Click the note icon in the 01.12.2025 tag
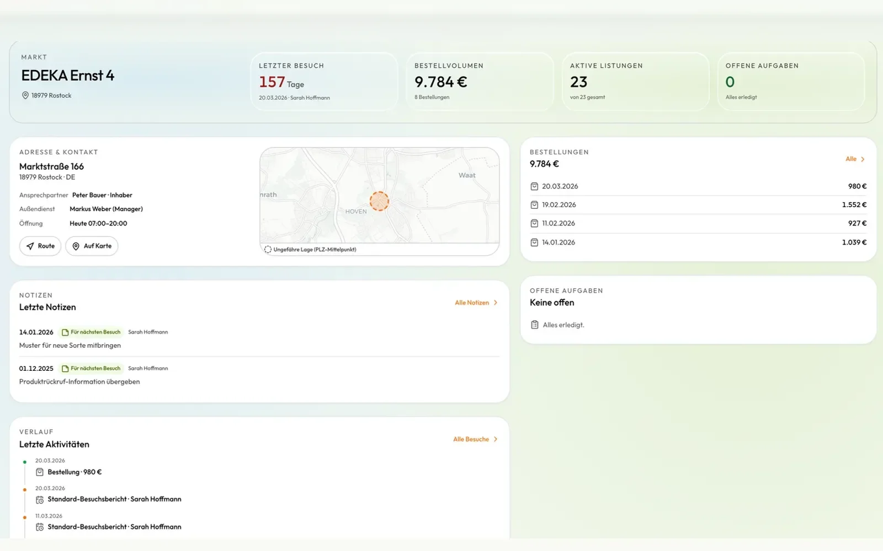This screenshot has width=883, height=551. (x=65, y=369)
